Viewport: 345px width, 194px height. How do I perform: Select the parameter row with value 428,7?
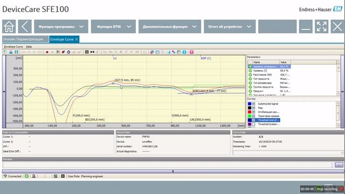[x=270, y=75]
